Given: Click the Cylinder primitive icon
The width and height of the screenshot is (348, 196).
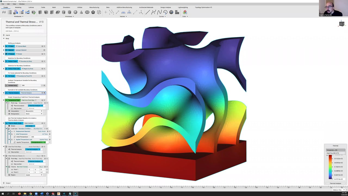Looking at the screenshot, I should pos(64,12).
